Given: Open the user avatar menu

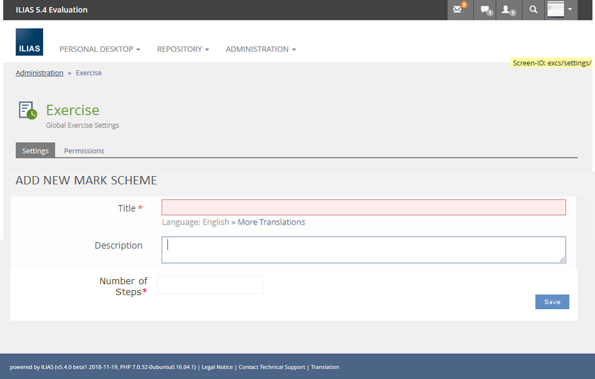Looking at the screenshot, I should click(x=560, y=10).
